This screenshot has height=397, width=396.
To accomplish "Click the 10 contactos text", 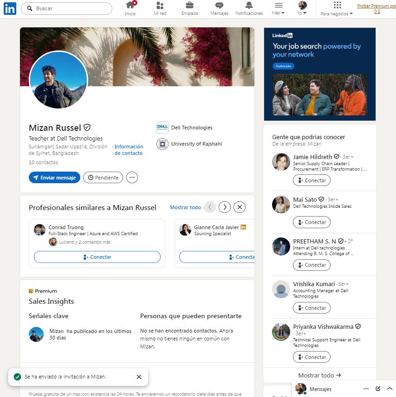I will (x=43, y=162).
